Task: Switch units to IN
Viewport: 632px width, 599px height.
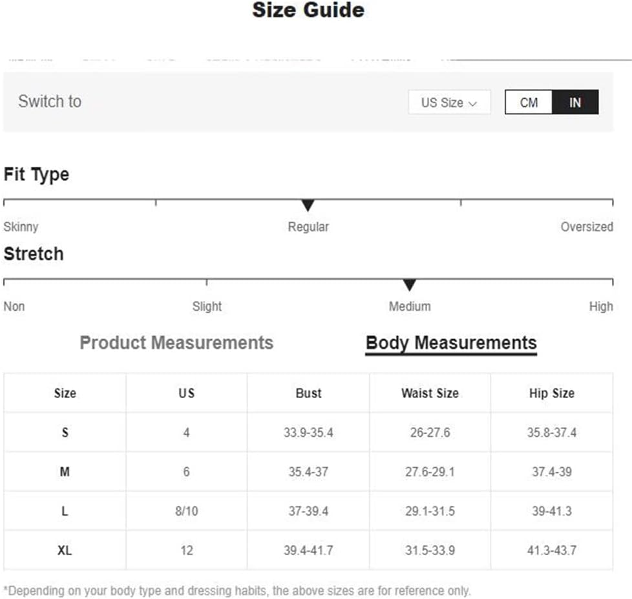Action: coord(575,102)
